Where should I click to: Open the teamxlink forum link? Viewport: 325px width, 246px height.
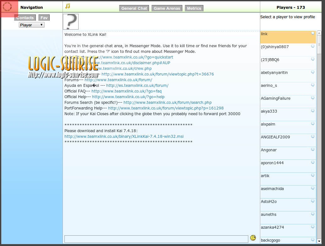[x=118, y=80]
